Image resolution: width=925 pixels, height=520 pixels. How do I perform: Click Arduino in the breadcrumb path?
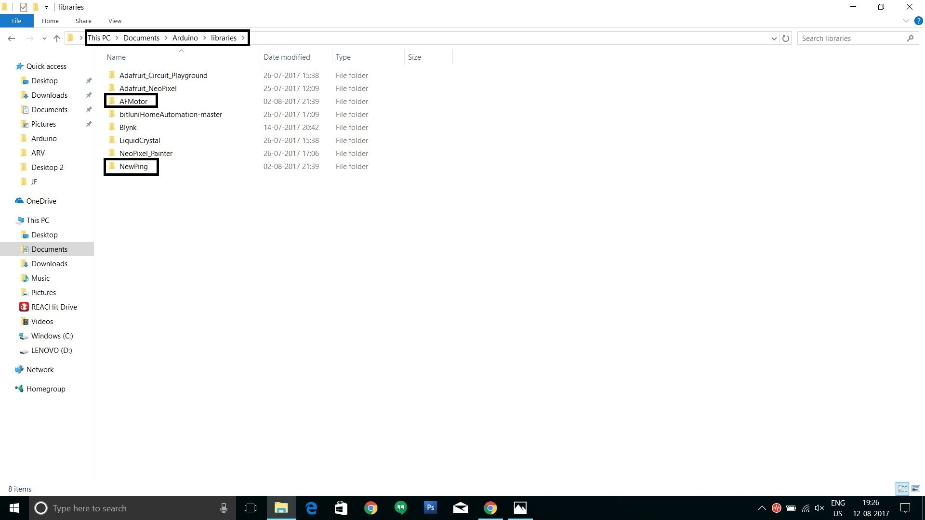pyautogui.click(x=185, y=38)
